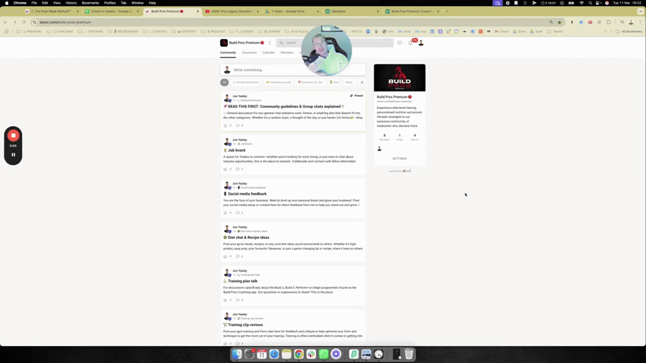
Task: Like the Diet chat & Recipe ideas post
Action: click(225, 256)
